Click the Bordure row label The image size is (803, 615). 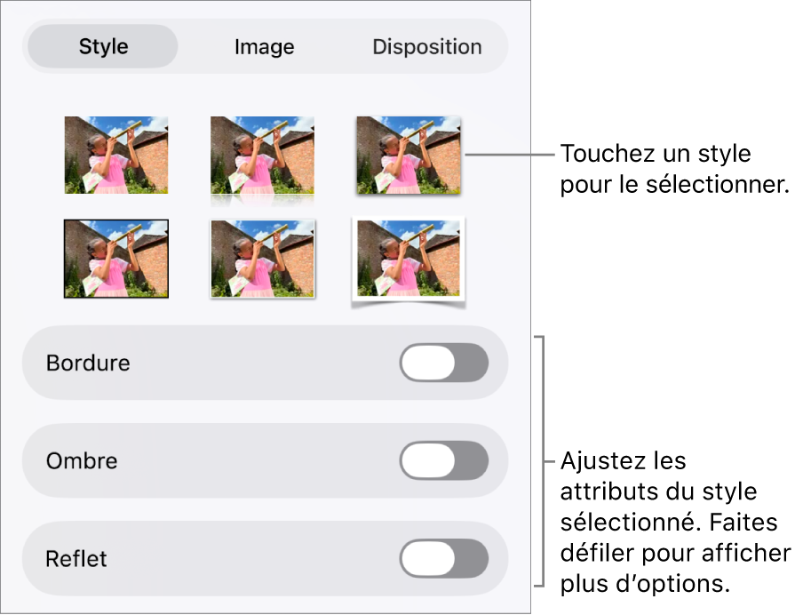pos(87,363)
